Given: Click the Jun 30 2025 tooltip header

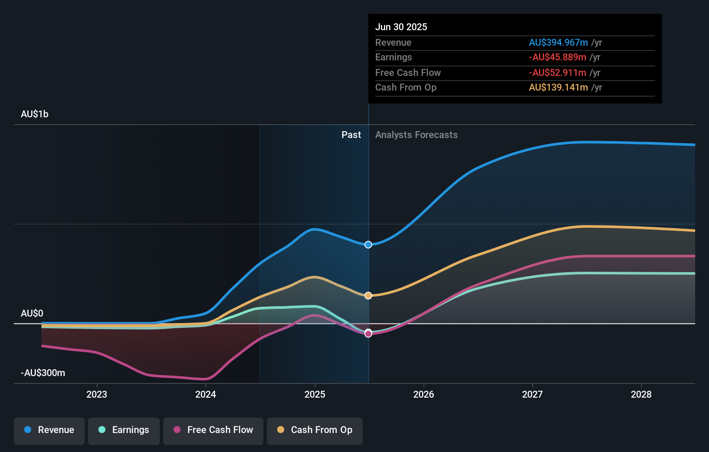Looking at the screenshot, I should [401, 27].
